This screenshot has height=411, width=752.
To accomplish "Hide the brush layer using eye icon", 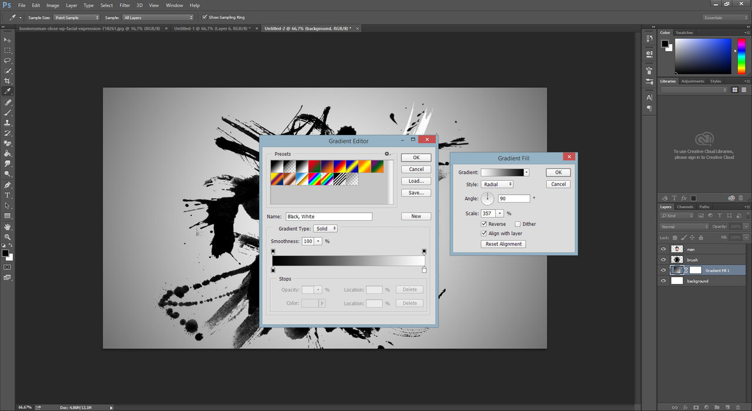I will click(663, 260).
